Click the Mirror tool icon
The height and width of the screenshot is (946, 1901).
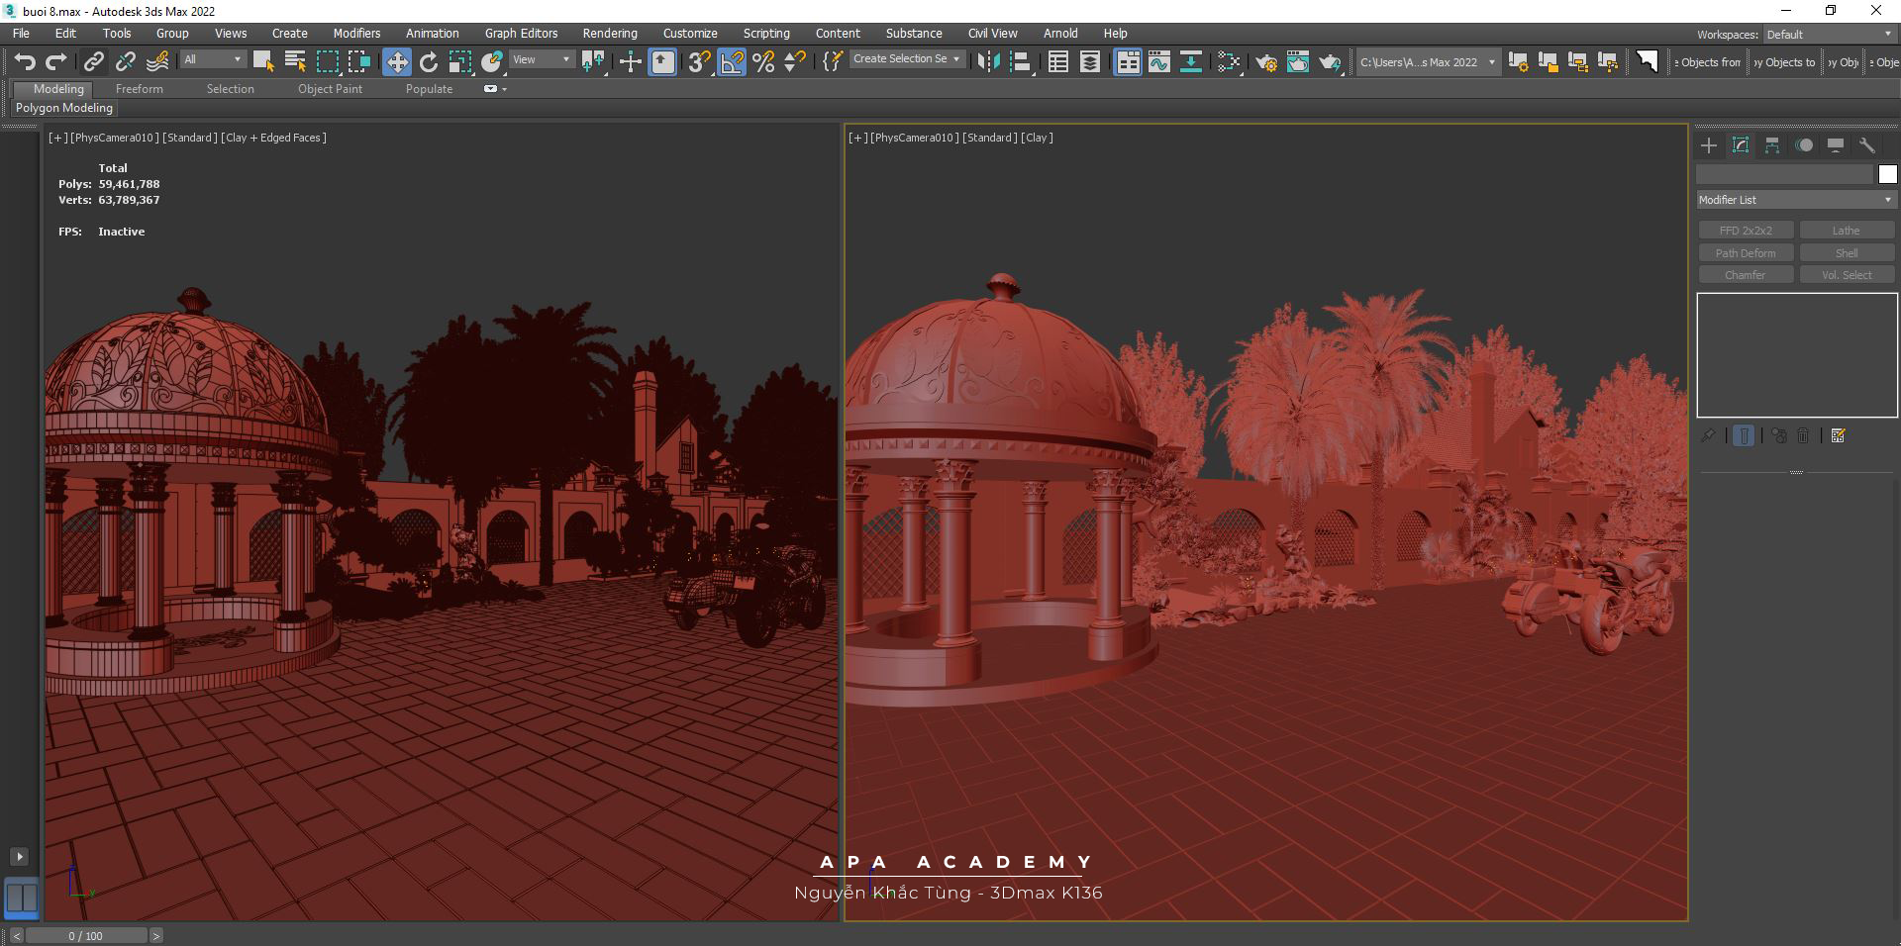pos(988,62)
